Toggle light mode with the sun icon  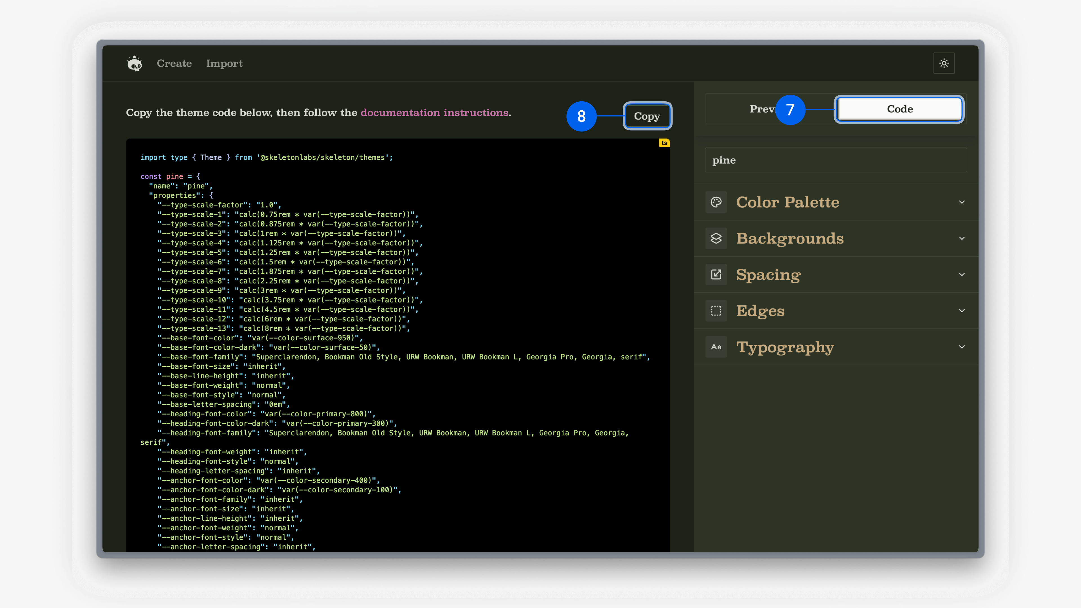pos(944,63)
